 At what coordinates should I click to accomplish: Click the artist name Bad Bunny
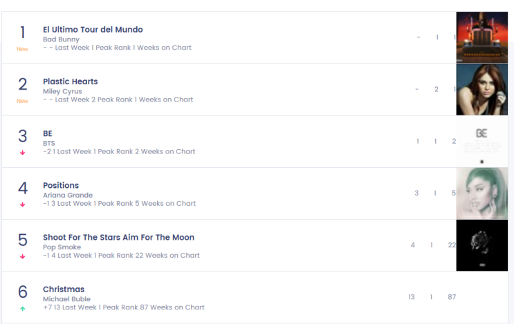pos(62,39)
